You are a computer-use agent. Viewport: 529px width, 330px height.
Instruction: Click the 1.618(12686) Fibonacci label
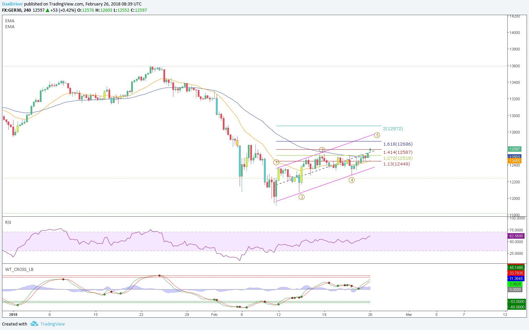pyautogui.click(x=398, y=144)
